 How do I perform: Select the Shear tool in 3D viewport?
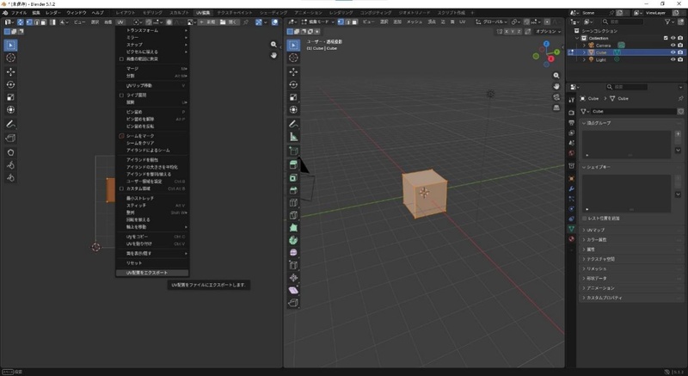[x=293, y=290]
